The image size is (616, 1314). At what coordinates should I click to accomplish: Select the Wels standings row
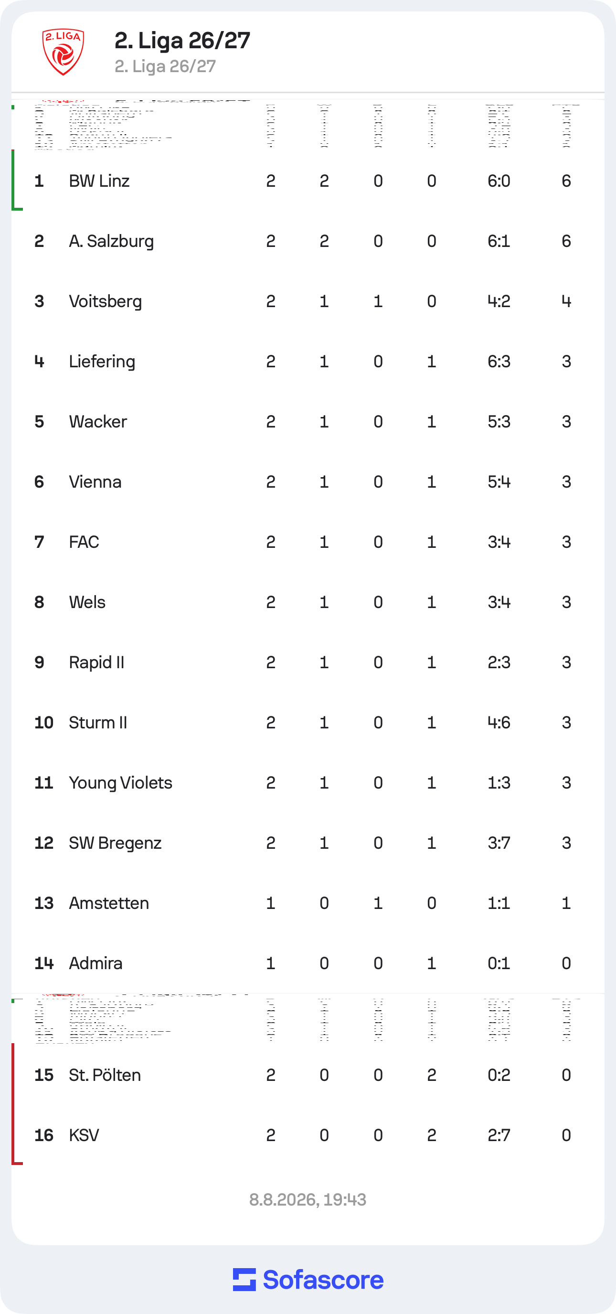pyautogui.click(x=308, y=602)
